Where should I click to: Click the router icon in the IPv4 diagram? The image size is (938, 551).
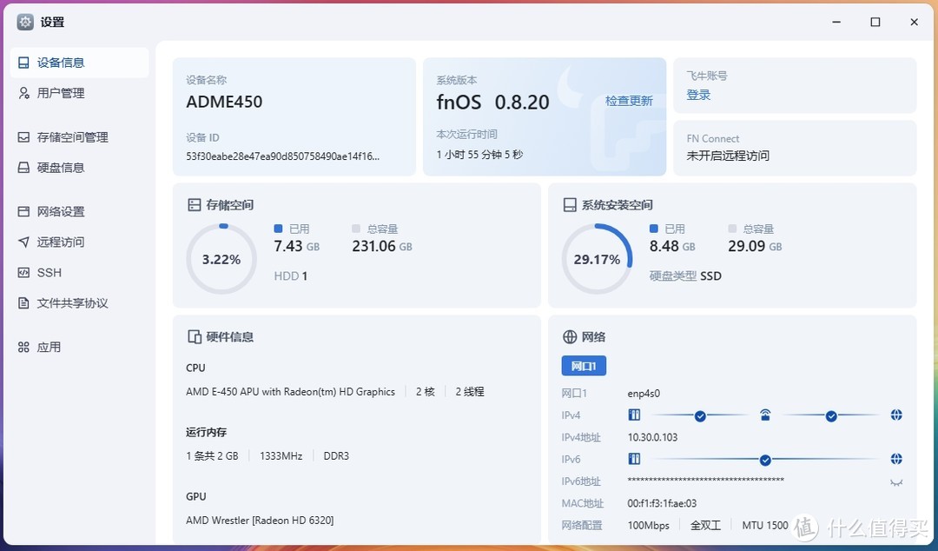pyautogui.click(x=765, y=415)
